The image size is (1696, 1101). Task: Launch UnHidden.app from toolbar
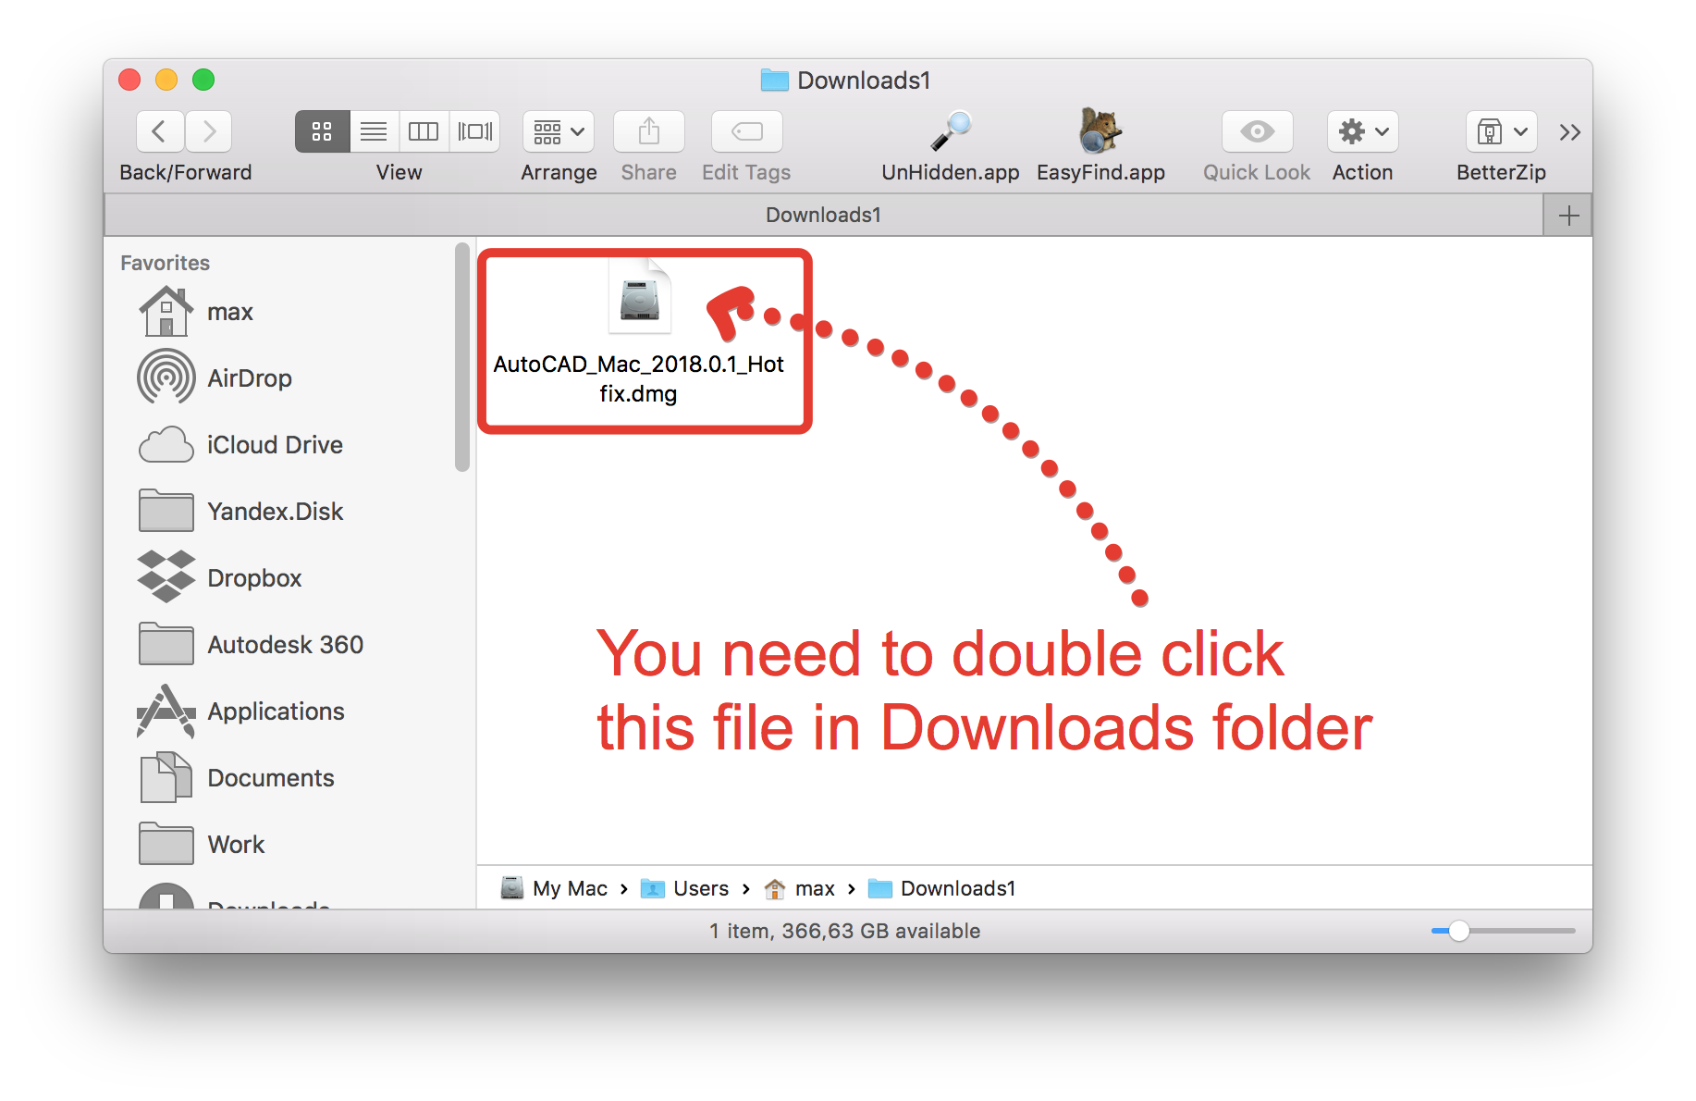pos(951,130)
